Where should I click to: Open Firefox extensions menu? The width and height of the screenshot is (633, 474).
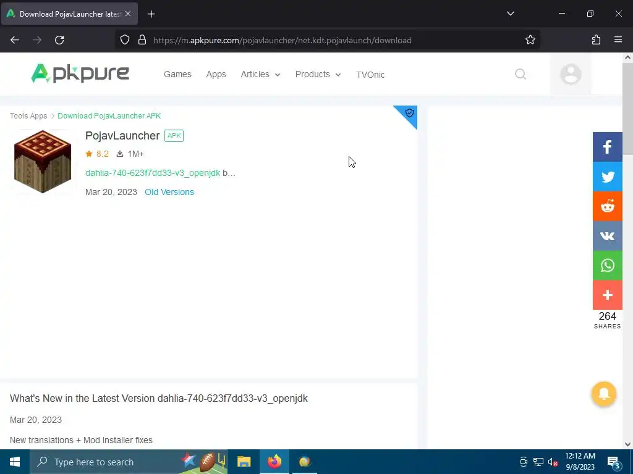(596, 40)
